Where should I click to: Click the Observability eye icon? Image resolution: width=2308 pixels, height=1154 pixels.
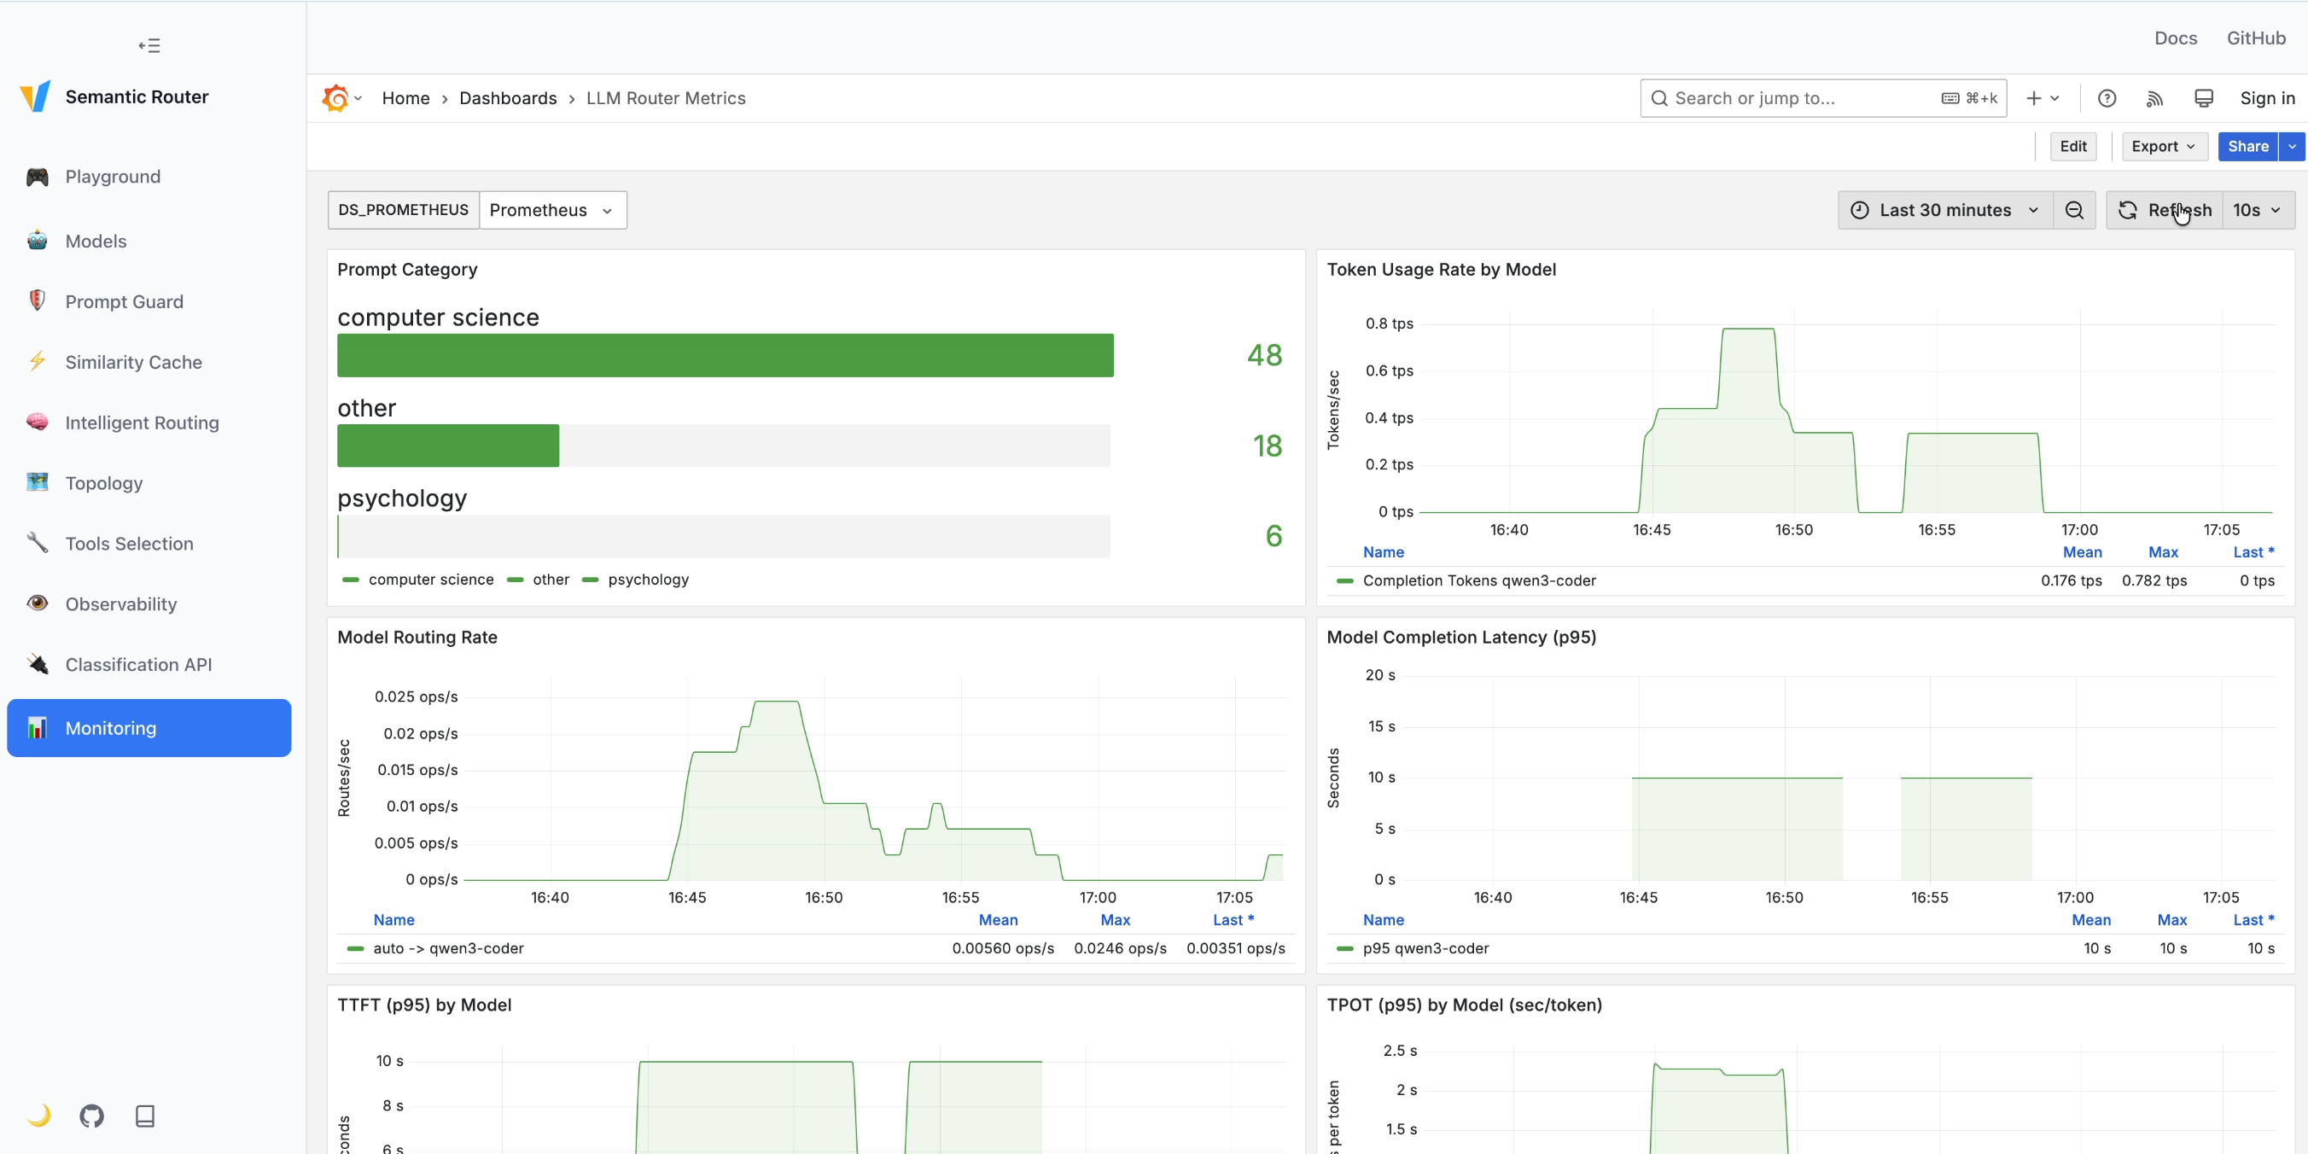tap(37, 603)
